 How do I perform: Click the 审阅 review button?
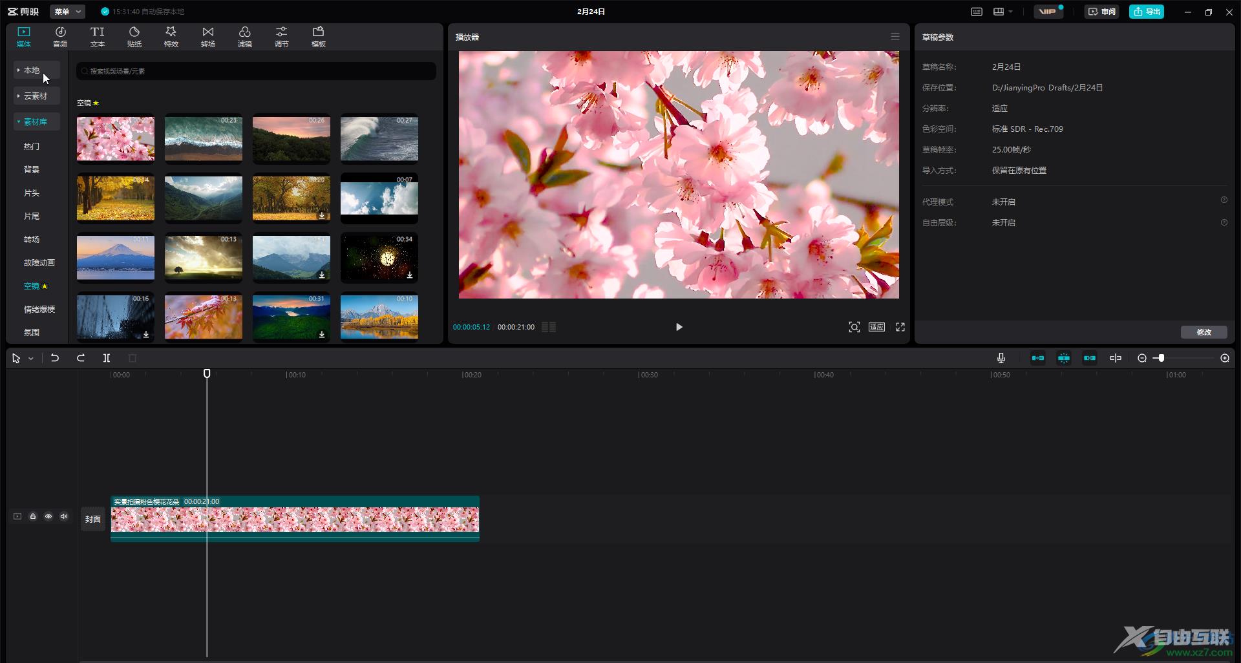pos(1101,12)
